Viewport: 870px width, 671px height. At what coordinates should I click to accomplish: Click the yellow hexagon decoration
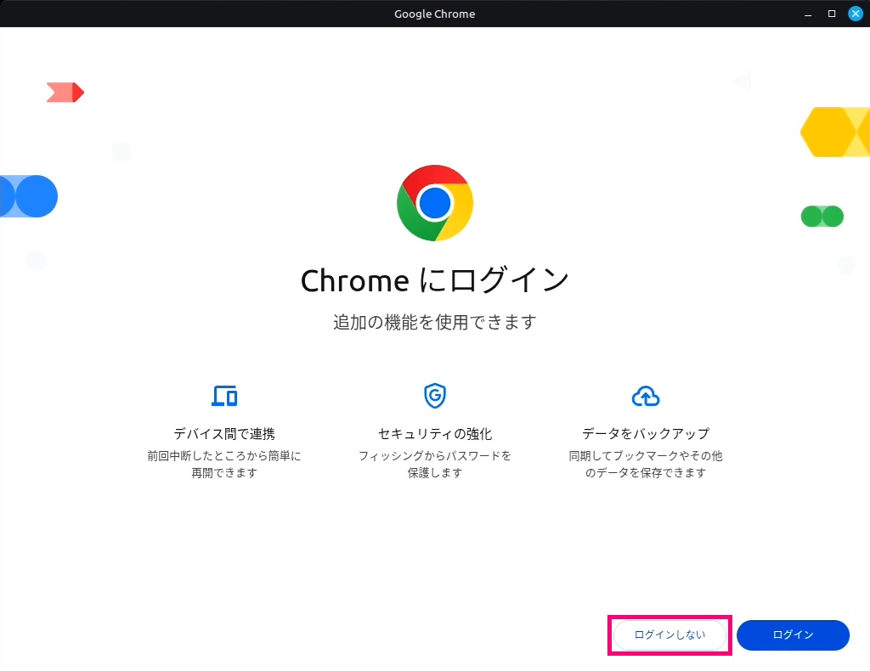point(834,133)
